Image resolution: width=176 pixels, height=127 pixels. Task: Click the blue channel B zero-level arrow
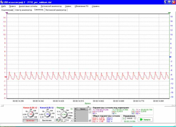[170, 57]
